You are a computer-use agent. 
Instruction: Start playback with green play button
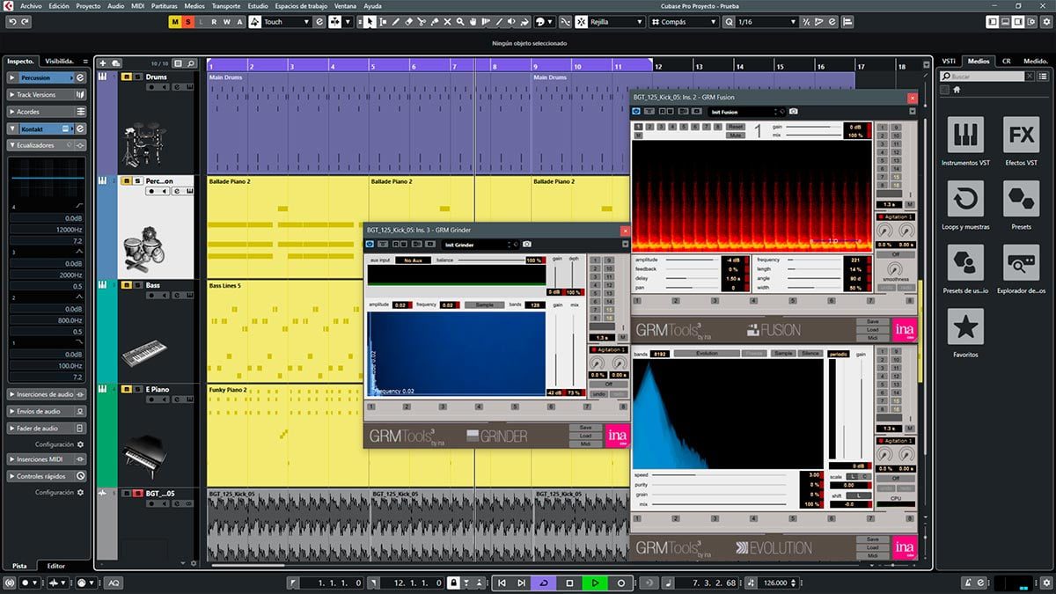click(595, 583)
